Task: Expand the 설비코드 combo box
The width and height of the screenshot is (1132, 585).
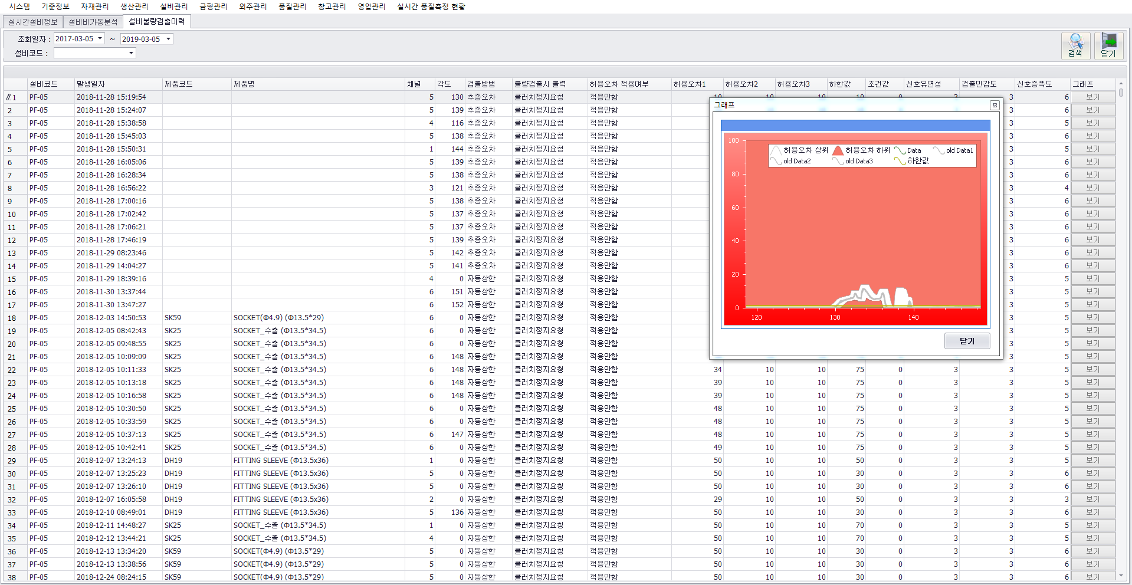Action: 131,53
